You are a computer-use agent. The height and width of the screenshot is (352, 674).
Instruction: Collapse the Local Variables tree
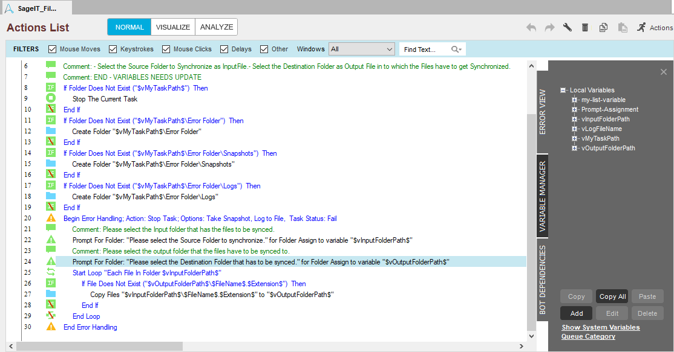[563, 90]
